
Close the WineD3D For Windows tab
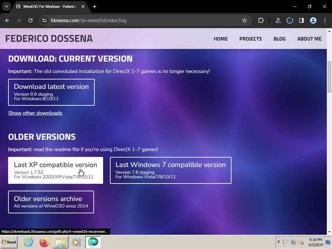click(83, 6)
